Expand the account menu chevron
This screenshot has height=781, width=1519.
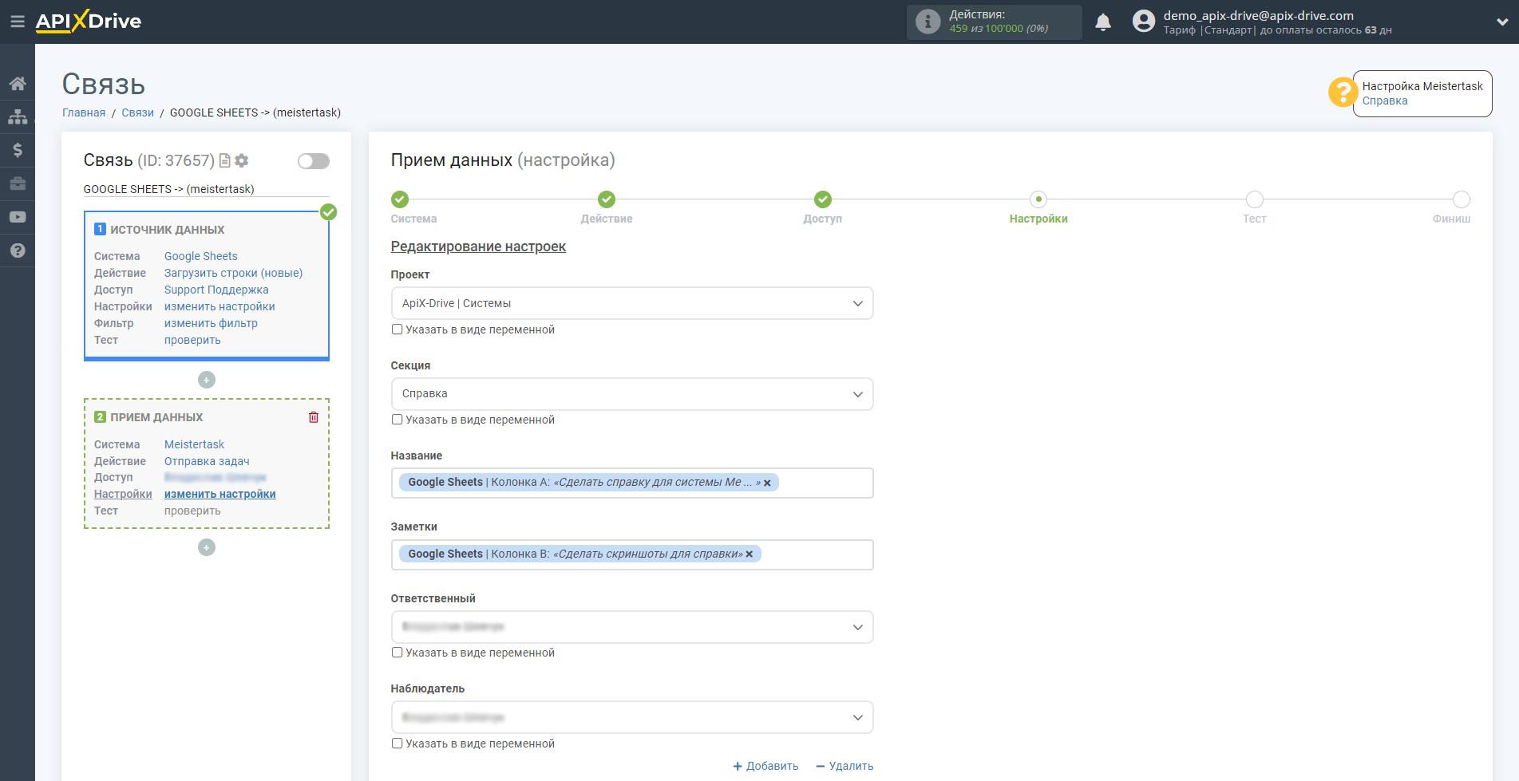point(1501,22)
